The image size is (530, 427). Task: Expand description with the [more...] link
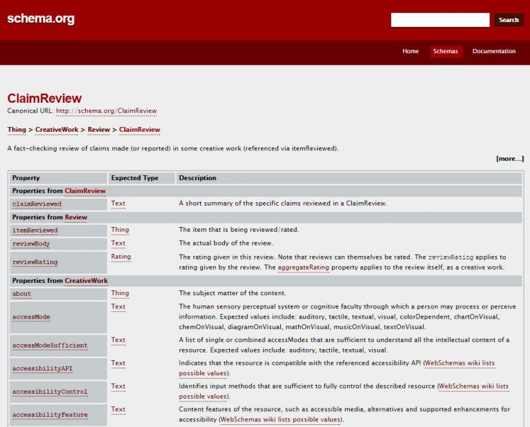click(509, 159)
